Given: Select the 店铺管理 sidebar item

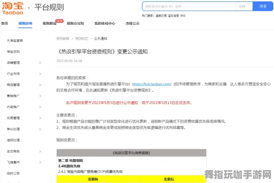Looking at the screenshot, I should [x=13, y=63].
